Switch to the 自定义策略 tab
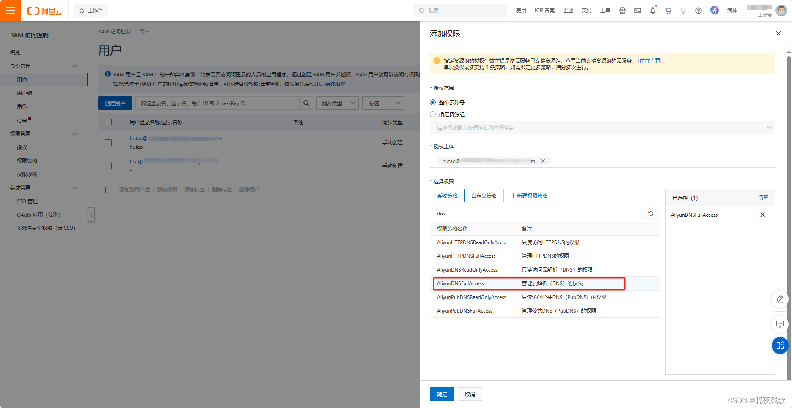Viewport: 792px width, 408px height. 484,196
